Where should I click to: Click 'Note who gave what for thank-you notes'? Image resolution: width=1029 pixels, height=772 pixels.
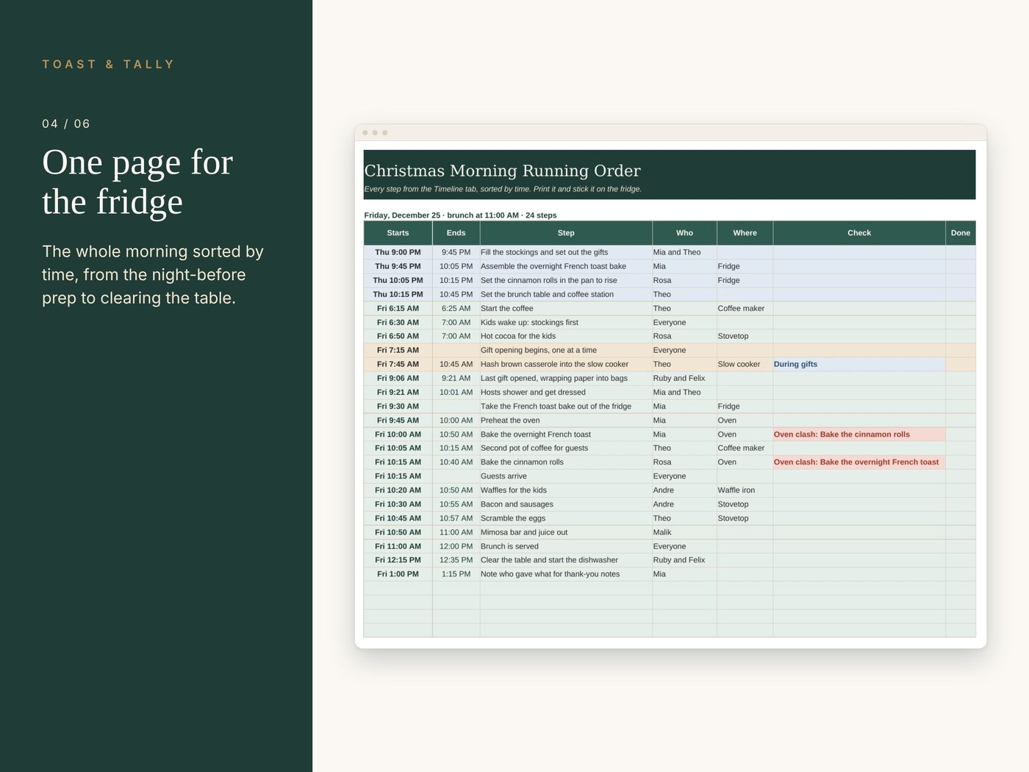(x=566, y=574)
